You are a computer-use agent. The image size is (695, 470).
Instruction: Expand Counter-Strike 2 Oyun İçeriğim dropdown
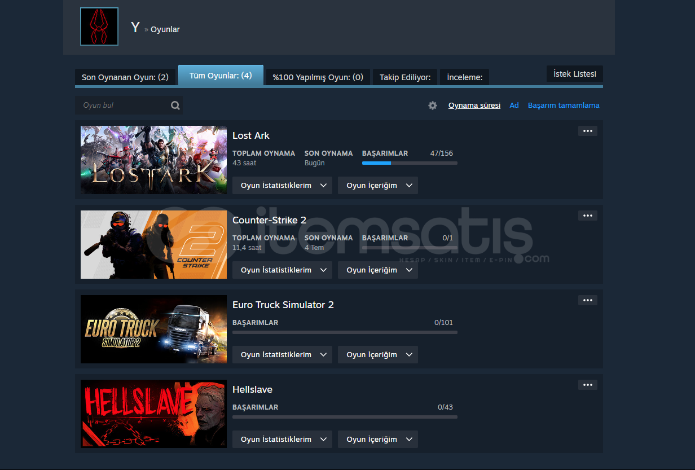(x=378, y=270)
